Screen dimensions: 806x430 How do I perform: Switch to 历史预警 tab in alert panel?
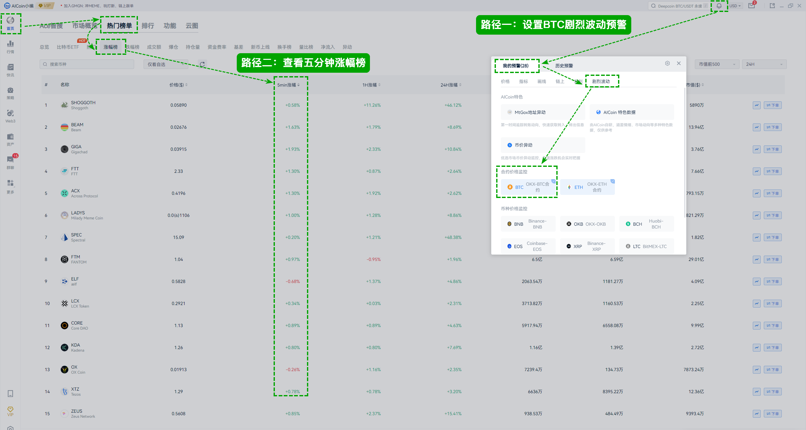564,65
